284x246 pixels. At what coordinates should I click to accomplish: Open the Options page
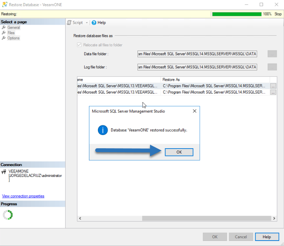tap(13, 38)
